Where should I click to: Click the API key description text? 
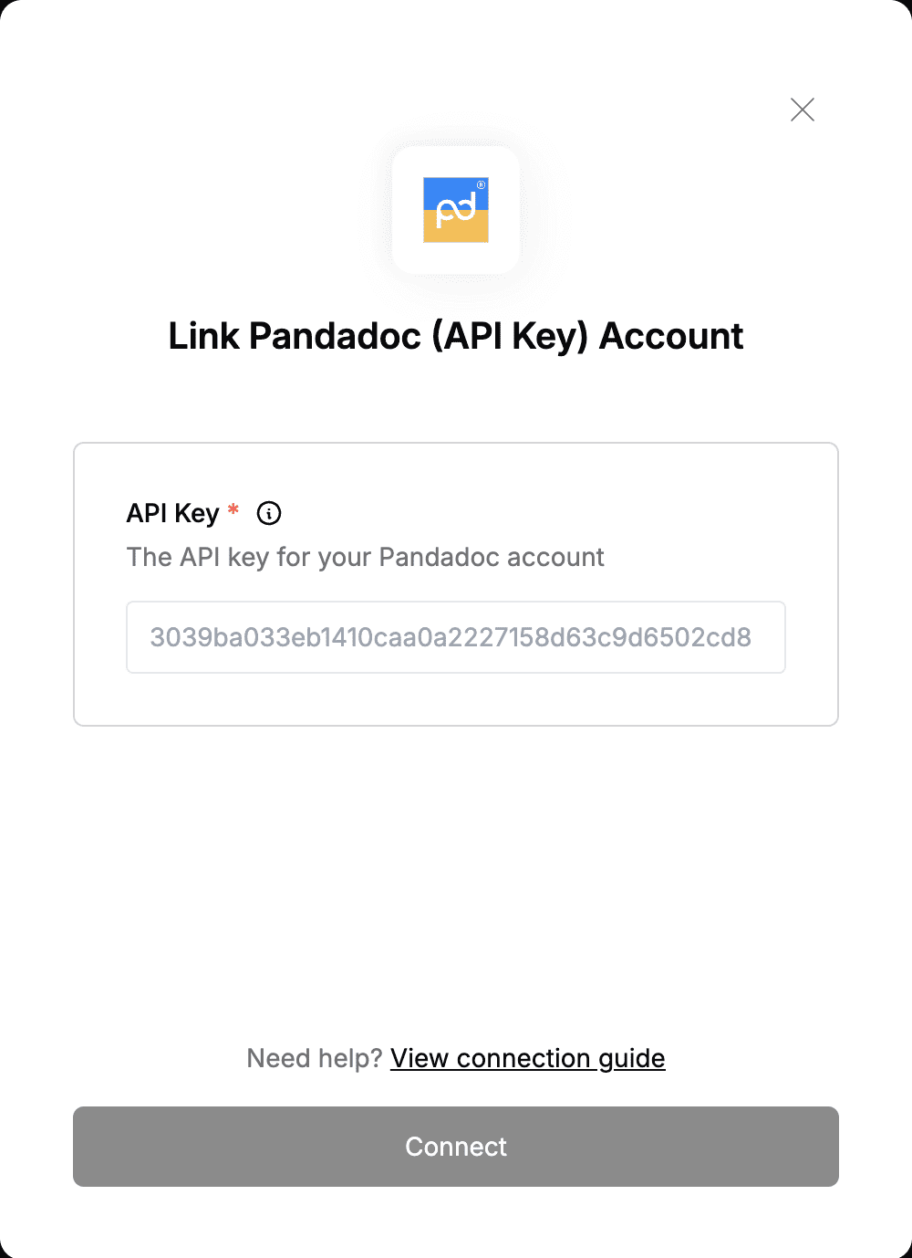[x=366, y=557]
